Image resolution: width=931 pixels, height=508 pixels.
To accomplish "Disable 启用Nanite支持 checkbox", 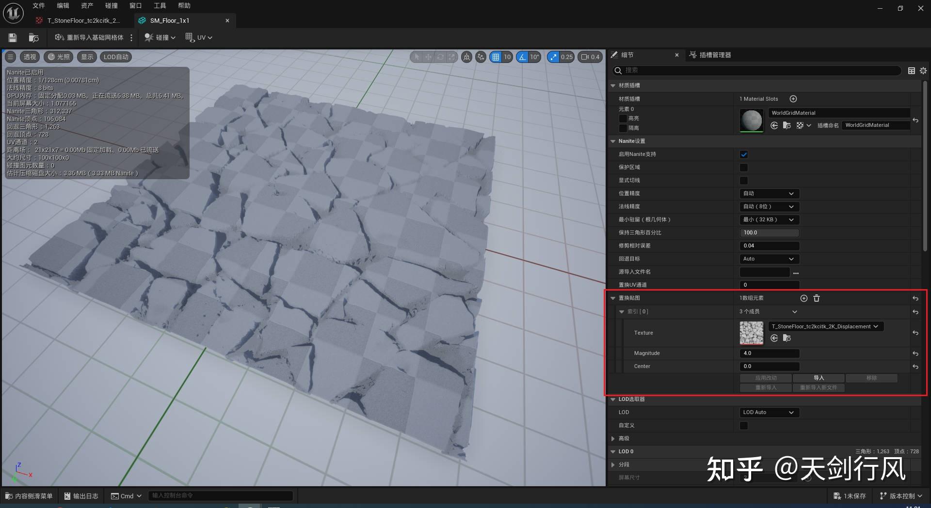I will tap(744, 154).
